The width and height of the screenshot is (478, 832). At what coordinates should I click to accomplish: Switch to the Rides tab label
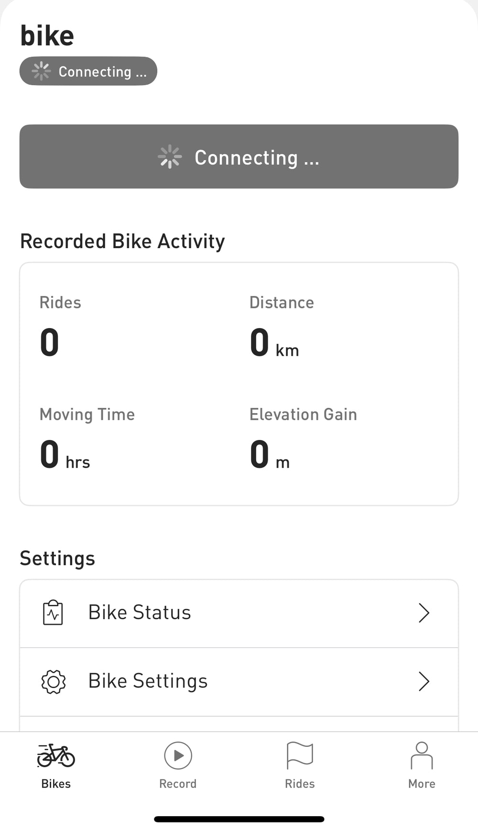[300, 784]
